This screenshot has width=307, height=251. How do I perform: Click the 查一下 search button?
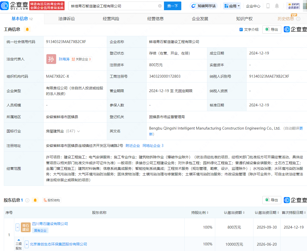pyautogui.click(x=173, y=6)
